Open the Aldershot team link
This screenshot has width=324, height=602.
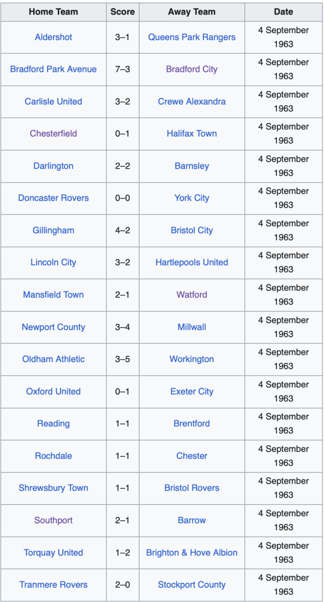pyautogui.click(x=53, y=37)
